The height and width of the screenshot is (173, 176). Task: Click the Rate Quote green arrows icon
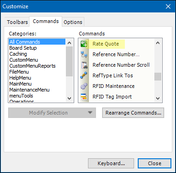[x=84, y=44]
